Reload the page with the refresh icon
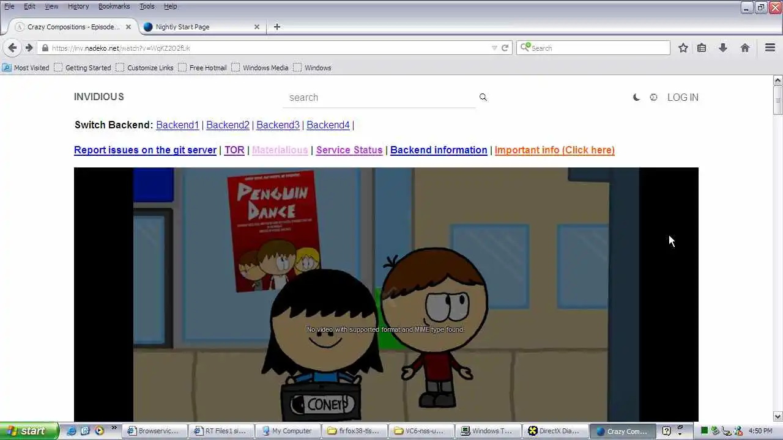Viewport: 783px width, 440px height. click(x=505, y=48)
